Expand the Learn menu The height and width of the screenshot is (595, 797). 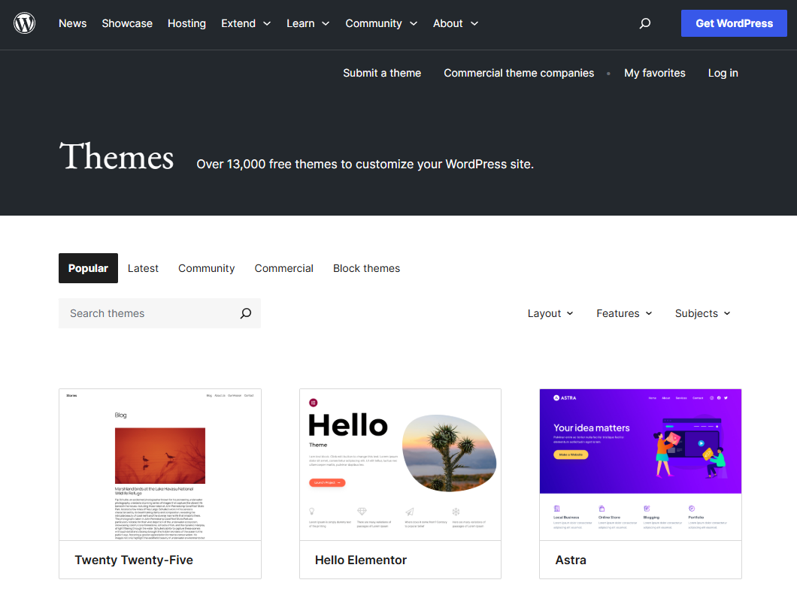click(x=308, y=23)
